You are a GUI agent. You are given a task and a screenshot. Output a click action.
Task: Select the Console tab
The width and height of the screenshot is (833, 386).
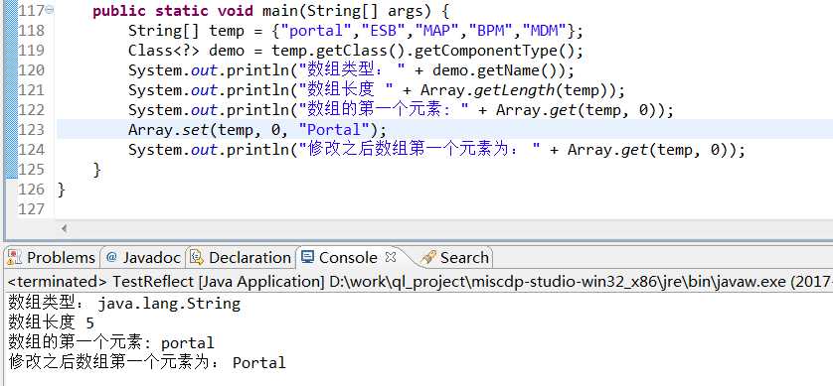(x=348, y=258)
